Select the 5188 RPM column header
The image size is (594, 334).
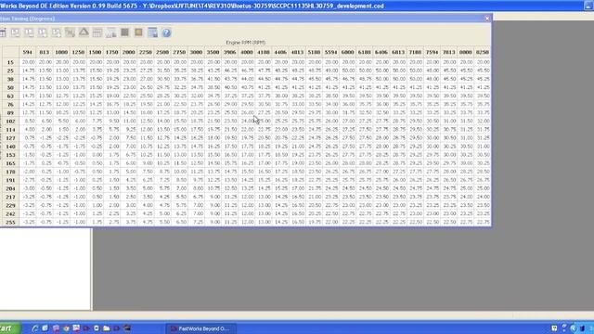[314, 52]
